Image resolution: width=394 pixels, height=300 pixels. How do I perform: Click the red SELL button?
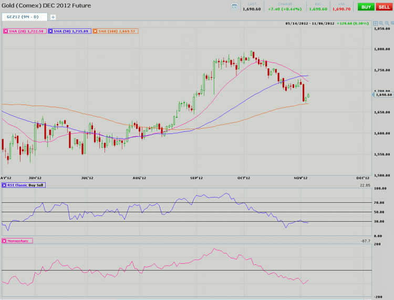click(x=384, y=6)
